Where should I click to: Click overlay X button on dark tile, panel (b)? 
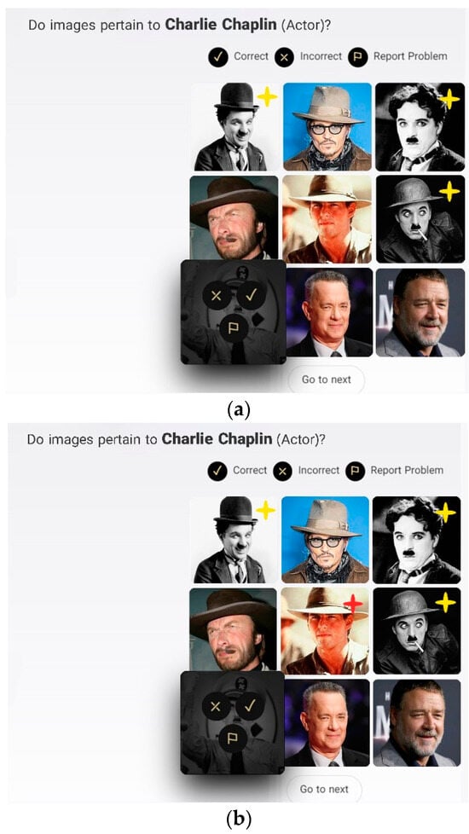217,705
